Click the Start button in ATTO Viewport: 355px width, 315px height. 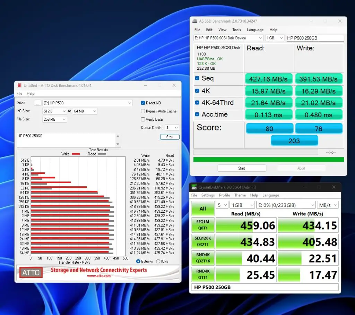click(x=170, y=137)
